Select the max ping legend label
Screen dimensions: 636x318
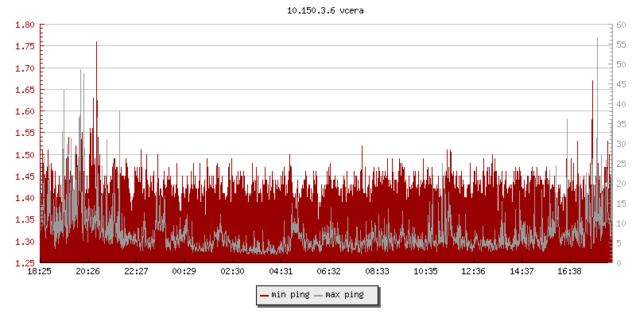[x=344, y=295]
